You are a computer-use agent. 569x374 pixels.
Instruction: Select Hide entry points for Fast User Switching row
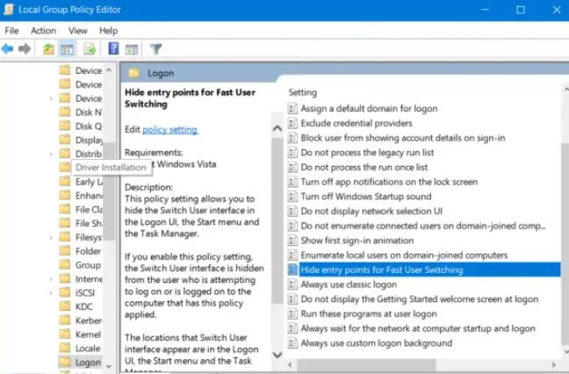[x=429, y=270]
